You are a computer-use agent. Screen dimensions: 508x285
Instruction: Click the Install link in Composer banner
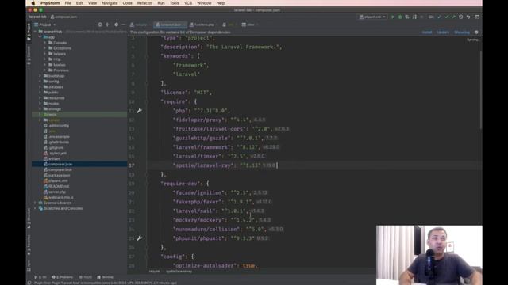pos(427,32)
